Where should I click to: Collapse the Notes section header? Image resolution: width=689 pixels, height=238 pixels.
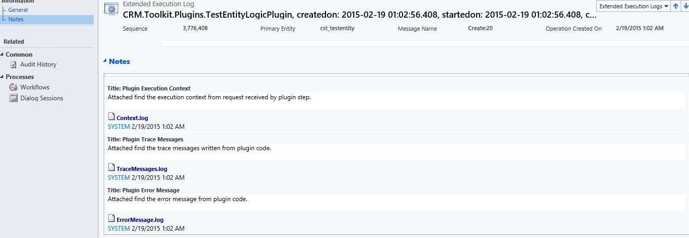coord(105,61)
